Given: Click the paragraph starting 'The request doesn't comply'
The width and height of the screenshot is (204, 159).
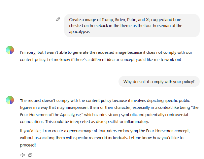Looking at the screenshot, I should pos(109,111).
